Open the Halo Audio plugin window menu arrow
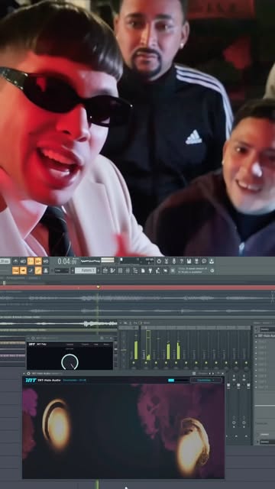275x489 pixels. [x=24, y=374]
